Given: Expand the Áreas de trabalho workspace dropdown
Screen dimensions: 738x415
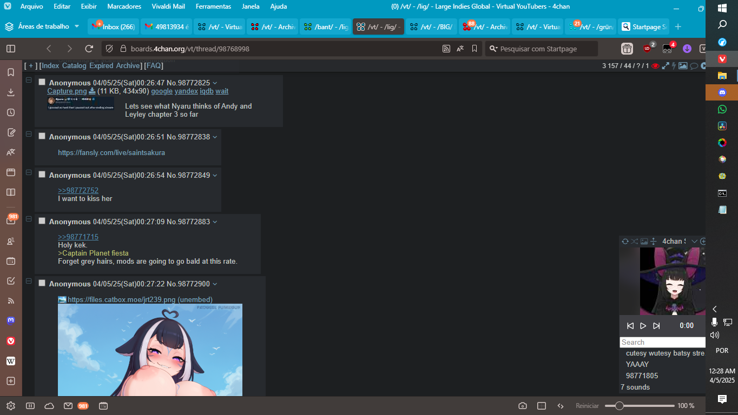Looking at the screenshot, I should (x=76, y=26).
